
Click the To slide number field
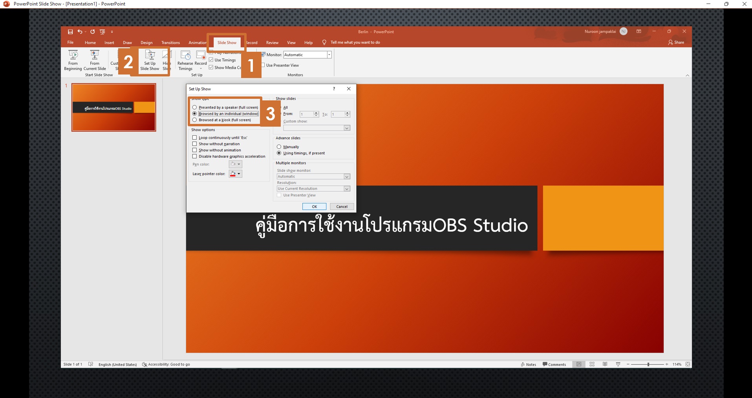coord(338,114)
